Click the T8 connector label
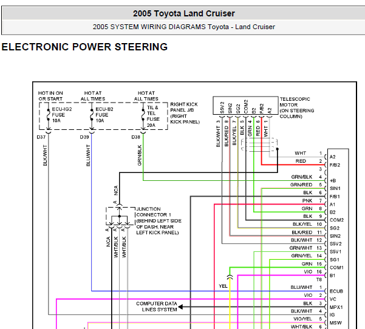 [319, 279]
